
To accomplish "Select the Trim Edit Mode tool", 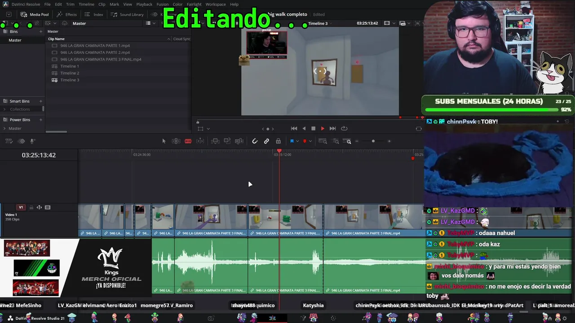I will click(176, 141).
